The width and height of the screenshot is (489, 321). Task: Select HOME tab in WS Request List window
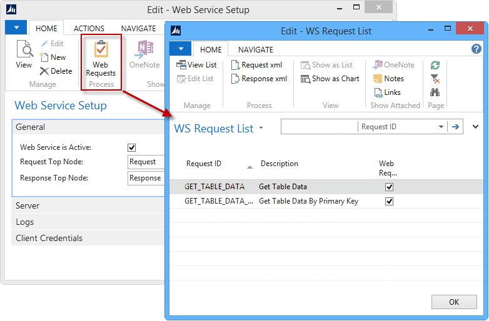pos(211,49)
